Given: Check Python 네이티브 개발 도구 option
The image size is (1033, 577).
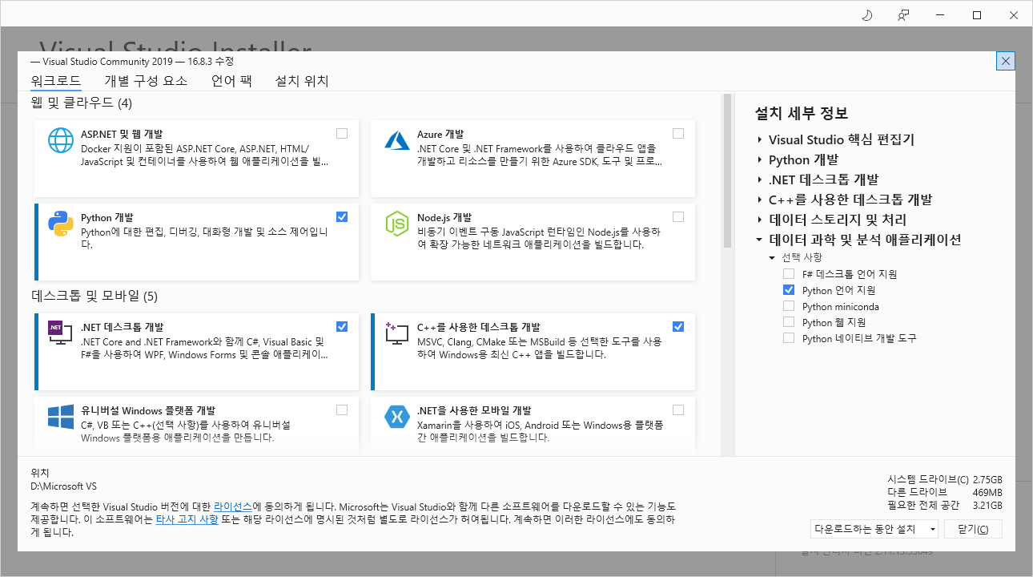Looking at the screenshot, I should click(x=789, y=338).
